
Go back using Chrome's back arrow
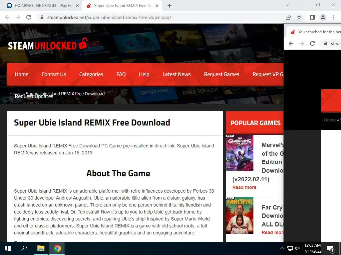tap(7, 17)
